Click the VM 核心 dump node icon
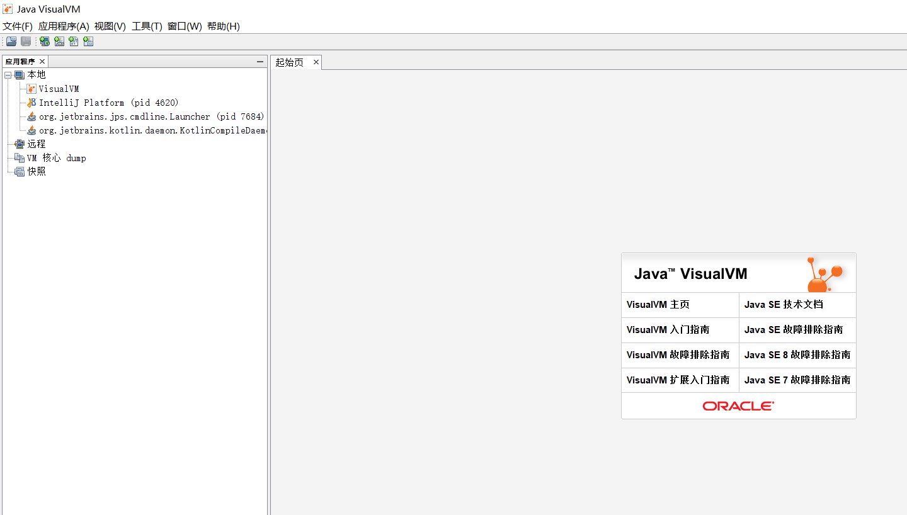This screenshot has height=515, width=907. pyautogui.click(x=20, y=158)
